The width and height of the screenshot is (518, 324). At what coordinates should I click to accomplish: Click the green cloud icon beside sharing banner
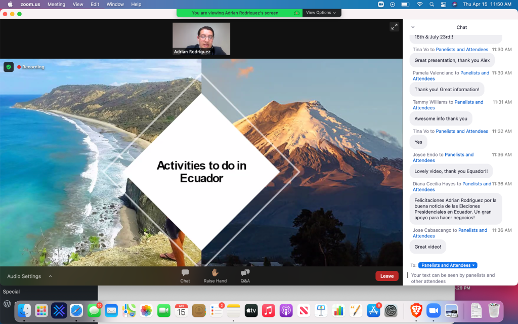coord(297,13)
